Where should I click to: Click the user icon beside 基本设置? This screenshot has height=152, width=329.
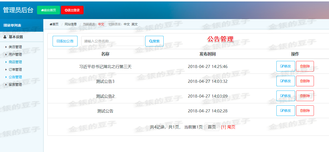point(5,37)
